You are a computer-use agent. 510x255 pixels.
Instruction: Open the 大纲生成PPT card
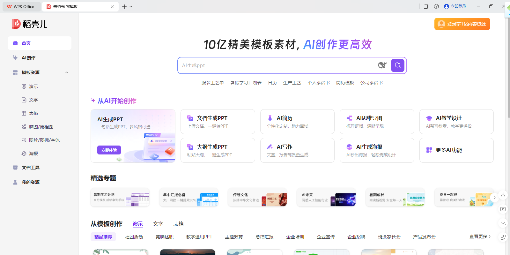click(218, 150)
